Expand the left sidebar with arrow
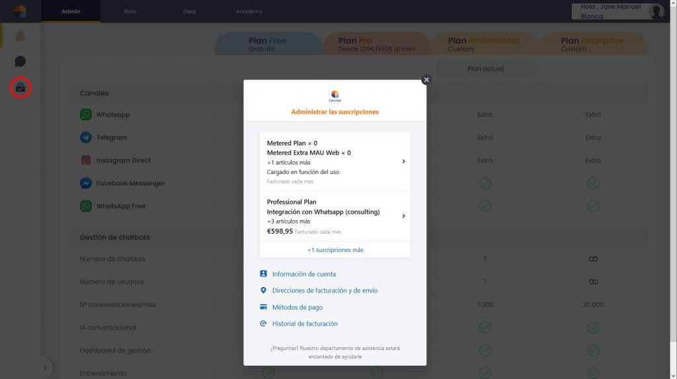 pyautogui.click(x=45, y=367)
